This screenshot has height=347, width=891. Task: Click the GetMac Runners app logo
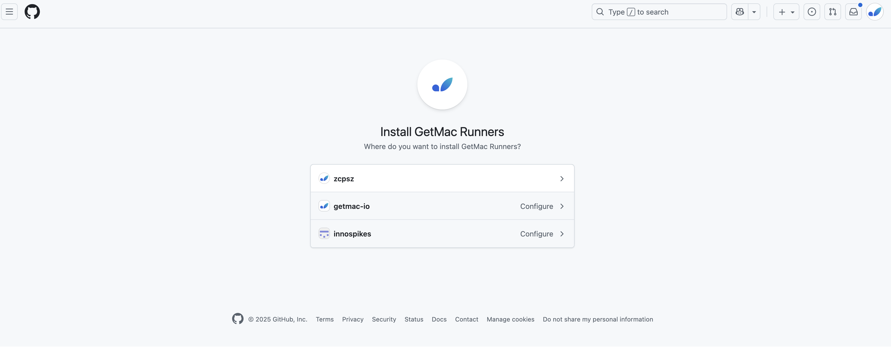click(442, 85)
